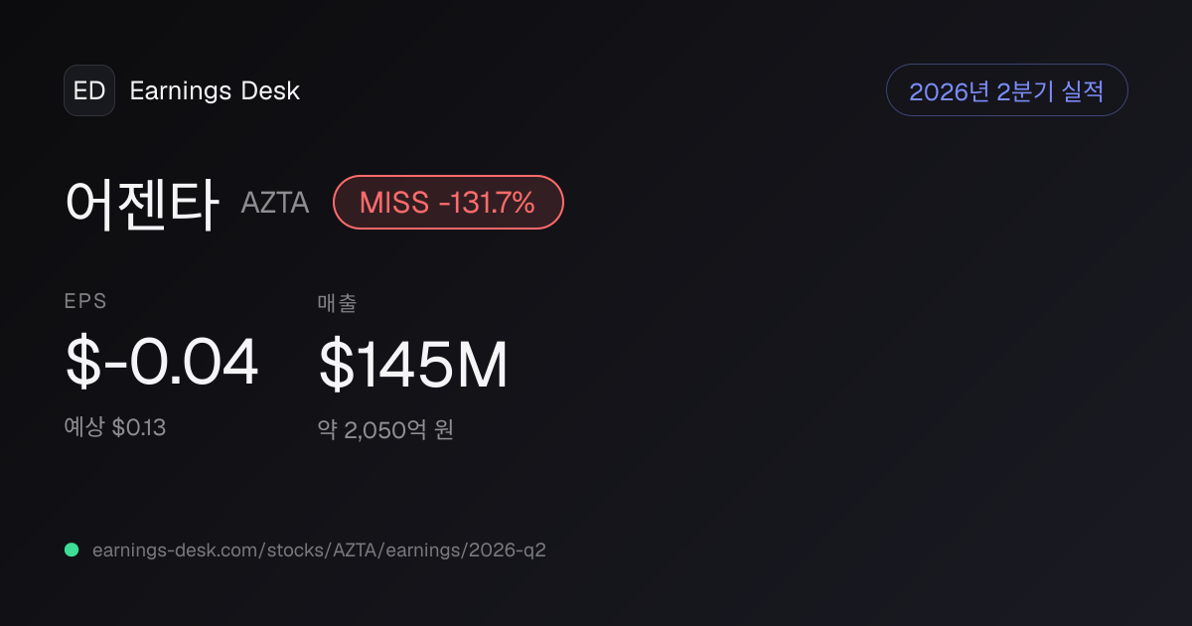Select the $145M revenue figure
The image size is (1192, 626).
tap(413, 365)
